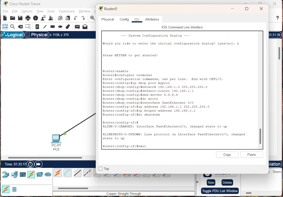Choose Components category icon
Image resolution: width=283 pixels, height=197 pixels.
[22, 175]
